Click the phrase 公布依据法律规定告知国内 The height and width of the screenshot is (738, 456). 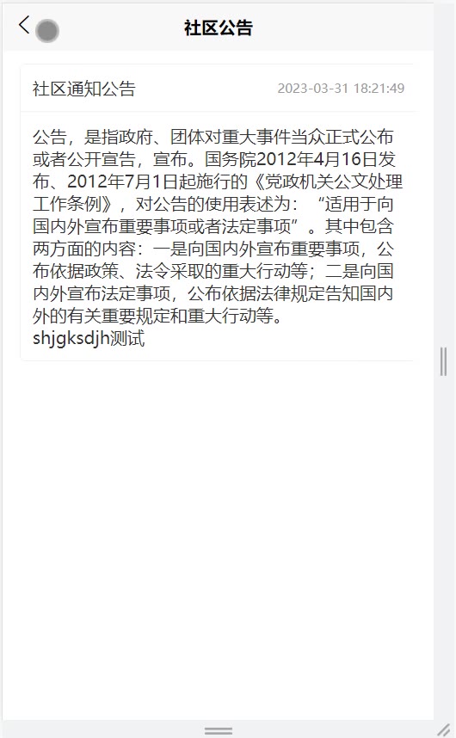click(290, 293)
